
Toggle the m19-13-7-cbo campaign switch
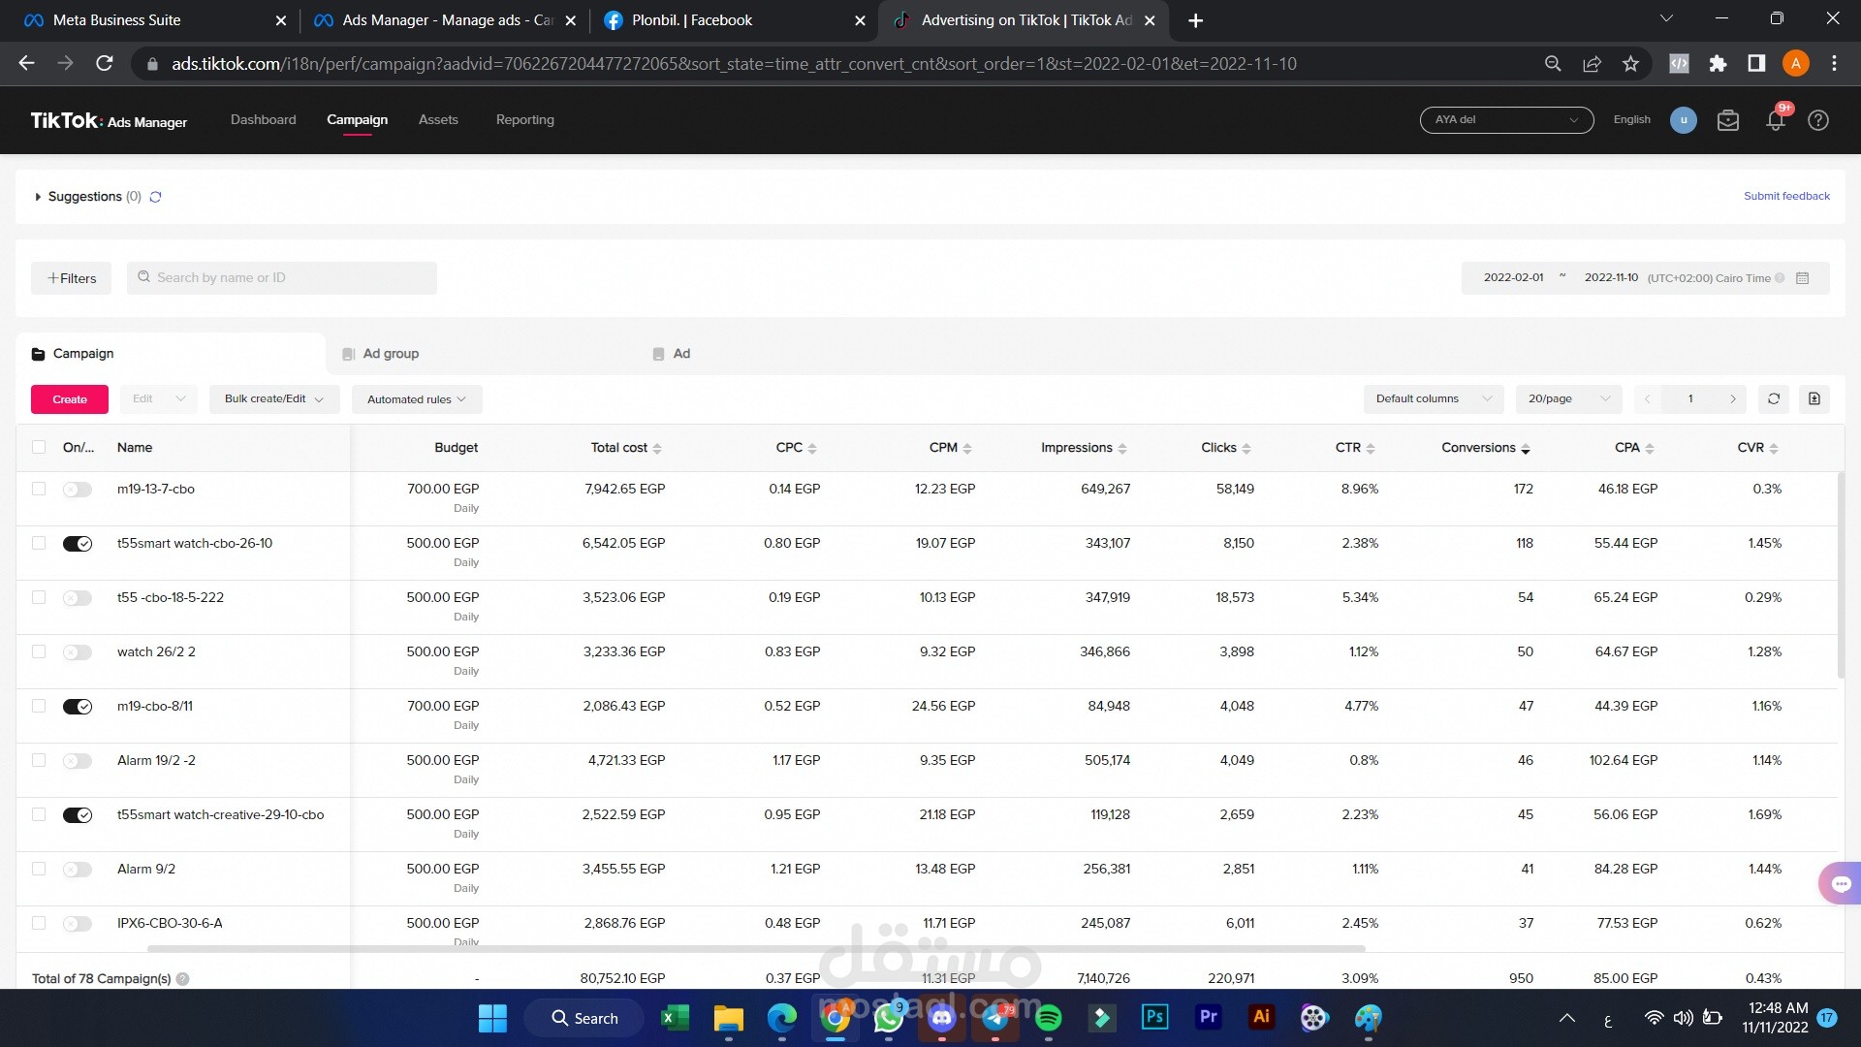(x=78, y=490)
